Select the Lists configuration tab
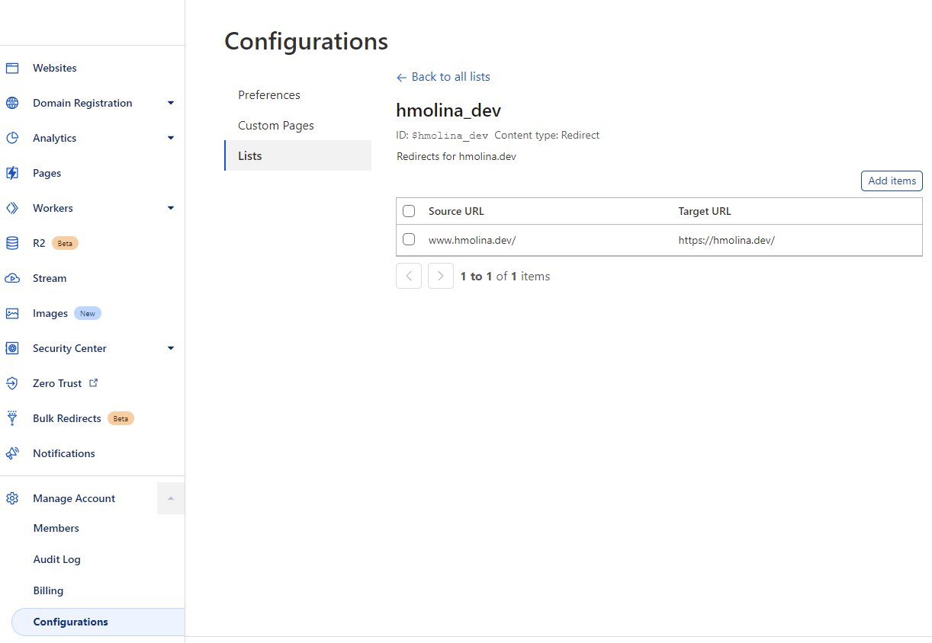Screen dimensions: 932x643 coord(297,155)
